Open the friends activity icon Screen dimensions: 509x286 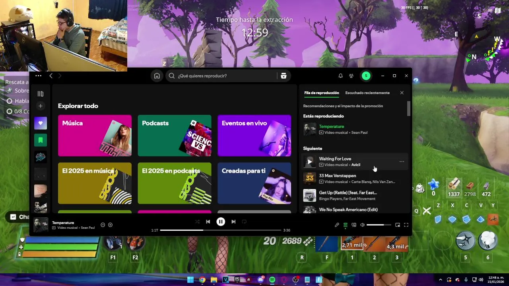351,76
